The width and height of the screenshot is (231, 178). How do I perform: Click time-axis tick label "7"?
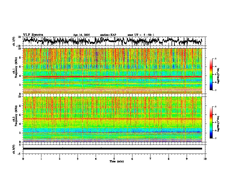coord(150,159)
